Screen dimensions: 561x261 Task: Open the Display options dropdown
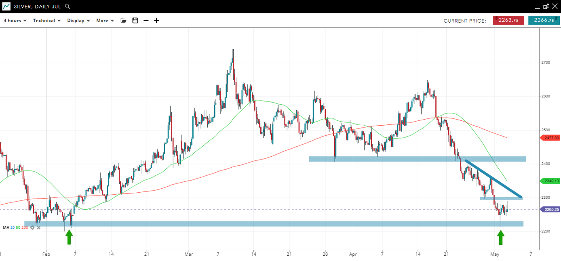click(78, 21)
